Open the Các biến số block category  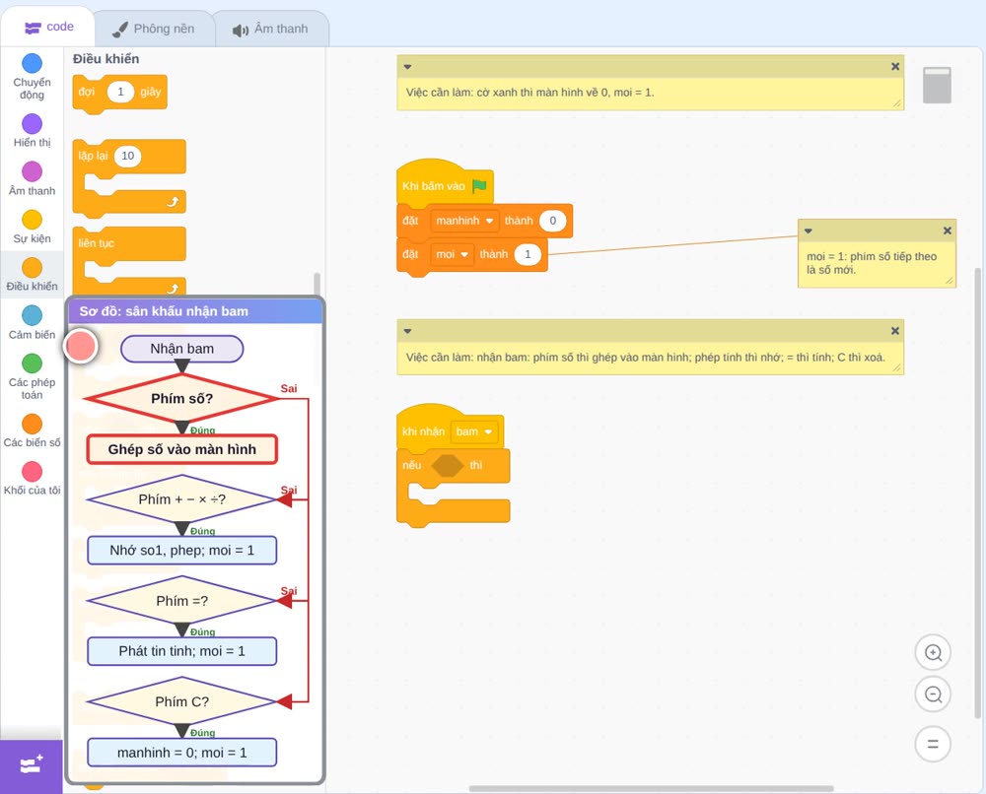coord(32,430)
